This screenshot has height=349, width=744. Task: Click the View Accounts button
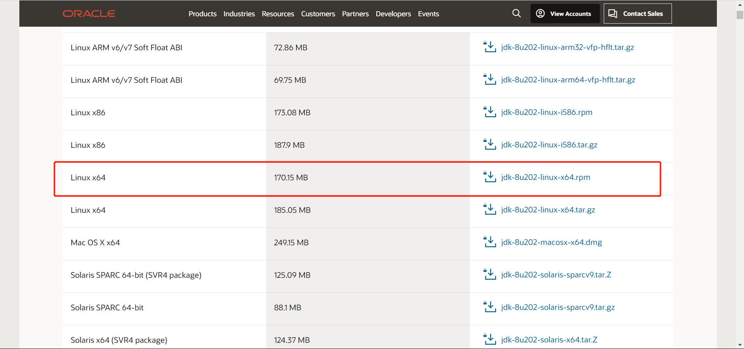565,13
